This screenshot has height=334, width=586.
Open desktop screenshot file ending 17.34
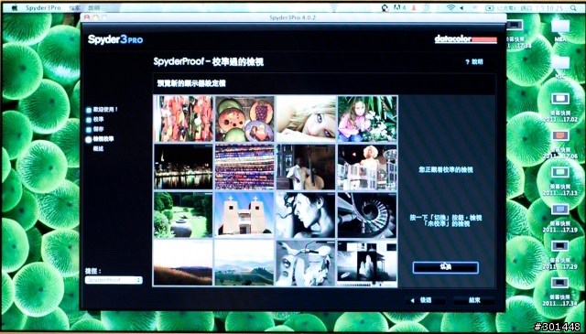tap(560, 291)
